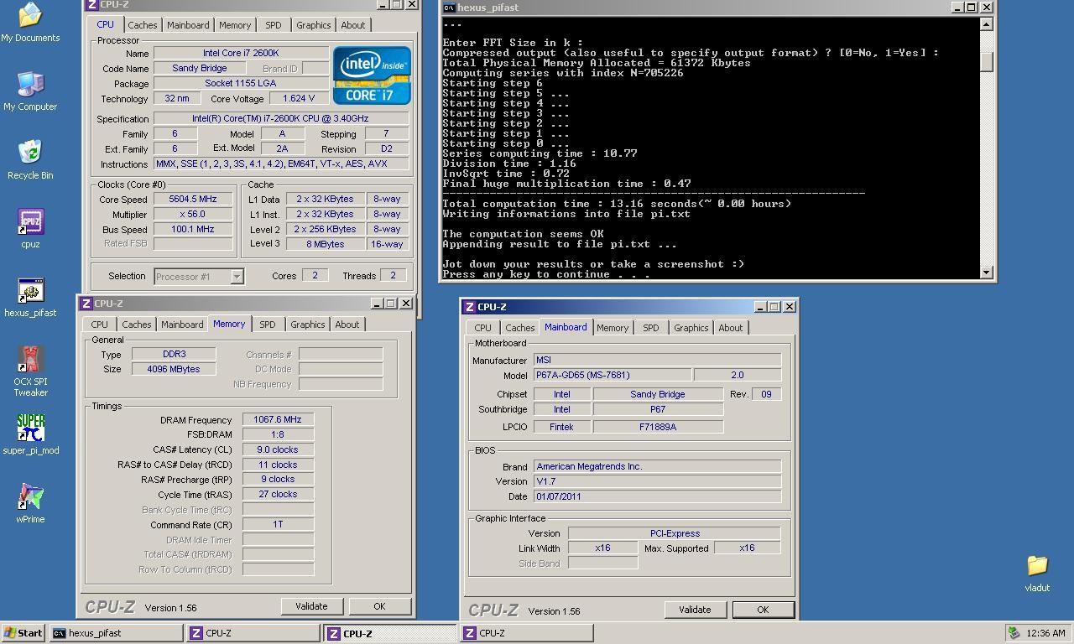
Task: Open wPrime desktop icon
Action: [30, 504]
